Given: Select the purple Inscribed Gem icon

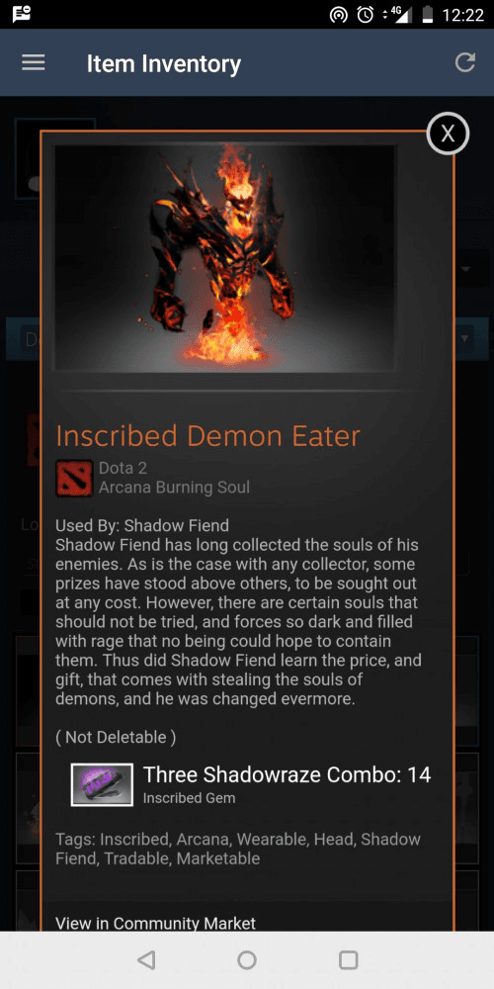Looking at the screenshot, I should (102, 784).
